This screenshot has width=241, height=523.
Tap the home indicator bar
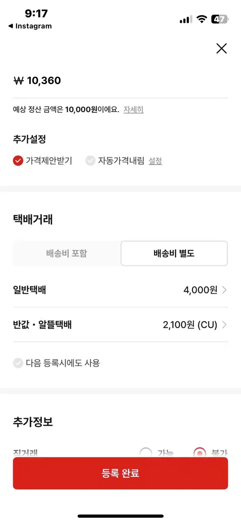tap(120, 516)
